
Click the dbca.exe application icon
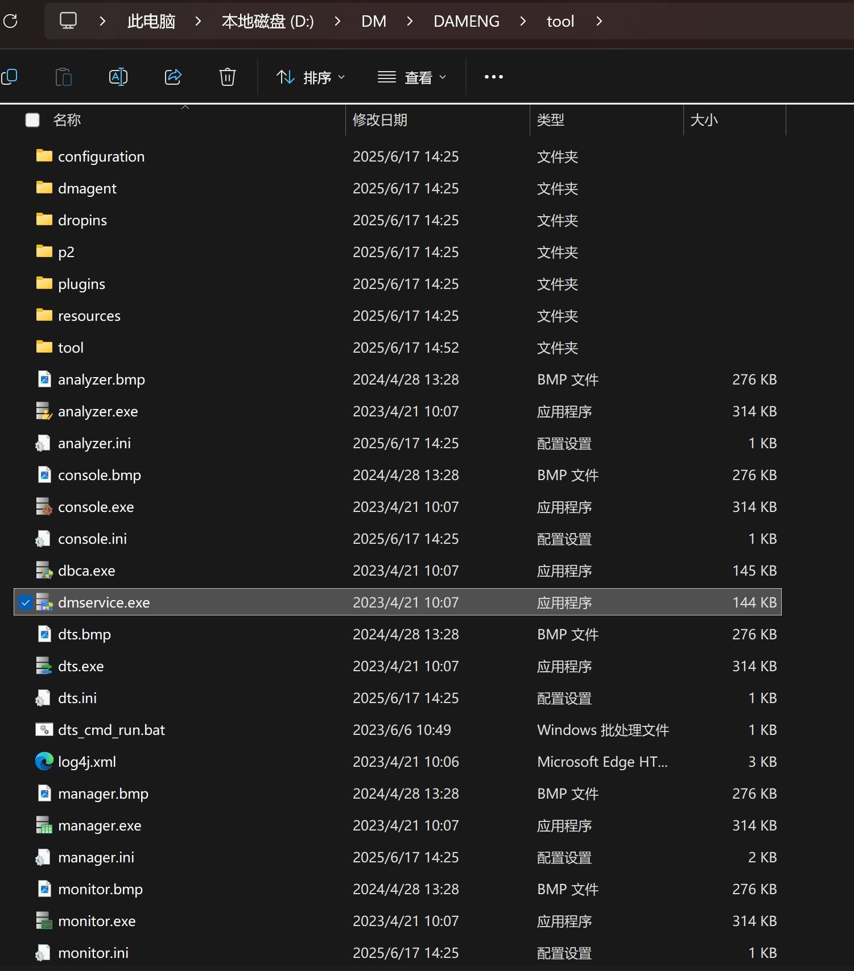click(44, 570)
